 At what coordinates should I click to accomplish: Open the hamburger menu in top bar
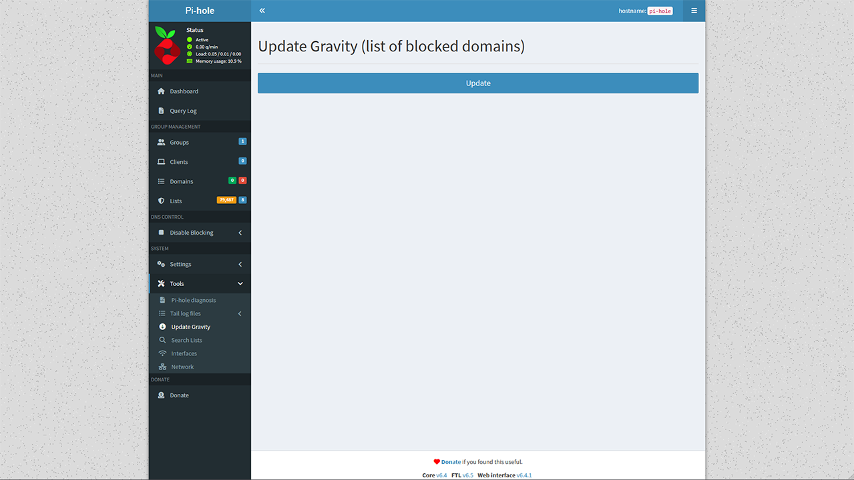pyautogui.click(x=694, y=11)
